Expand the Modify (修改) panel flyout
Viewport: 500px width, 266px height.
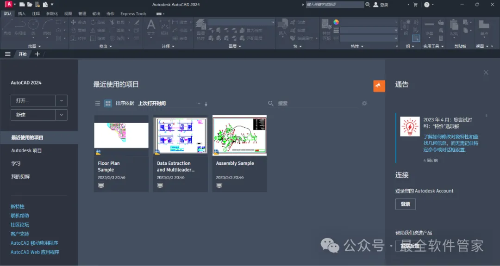pyautogui.click(x=106, y=46)
